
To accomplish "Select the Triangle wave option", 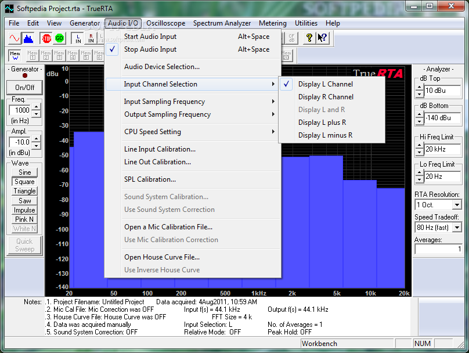I will [x=25, y=191].
